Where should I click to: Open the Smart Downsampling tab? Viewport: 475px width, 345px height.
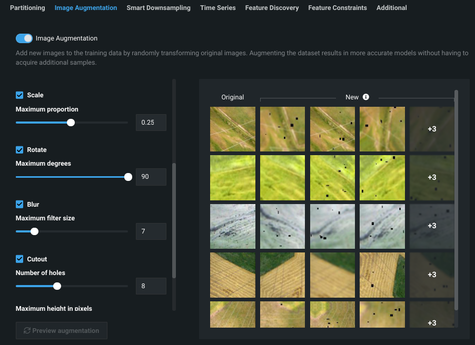tap(159, 8)
